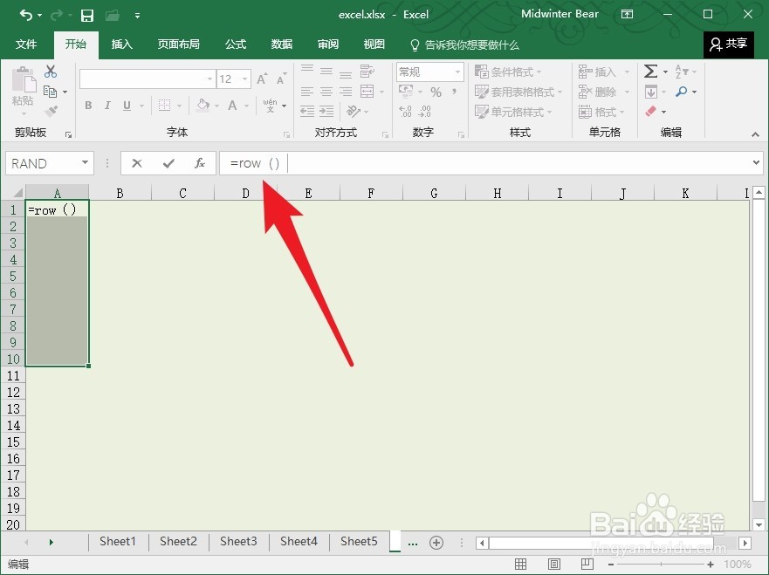Screen dimensions: 769x575
Task: Click the Sort and Filter icon
Action: click(682, 72)
